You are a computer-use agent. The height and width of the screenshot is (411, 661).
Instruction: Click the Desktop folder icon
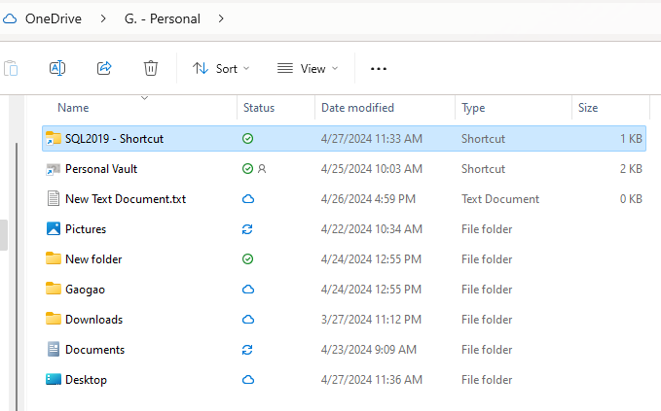click(54, 380)
